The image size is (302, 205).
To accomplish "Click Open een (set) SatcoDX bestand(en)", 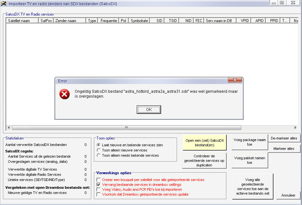I will tap(204, 142).
